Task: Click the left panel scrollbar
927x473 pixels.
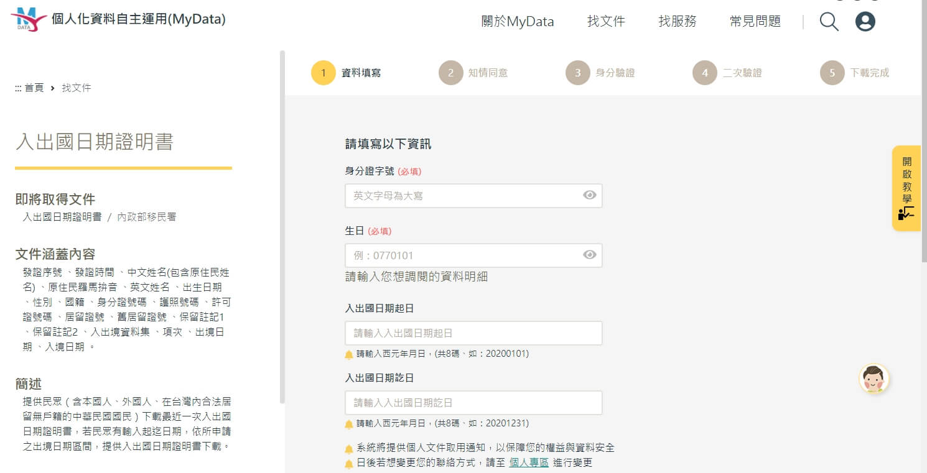Action: tap(282, 227)
